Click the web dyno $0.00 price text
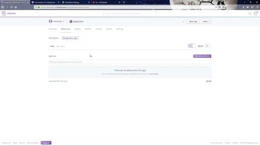The height and width of the screenshot is (146, 260). (200, 46)
